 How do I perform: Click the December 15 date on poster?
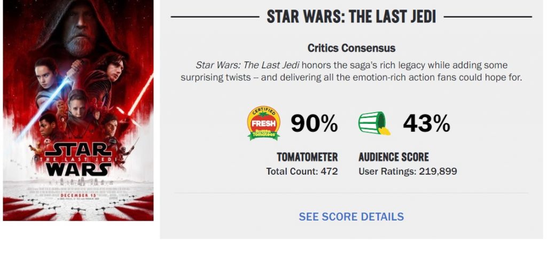click(78, 195)
